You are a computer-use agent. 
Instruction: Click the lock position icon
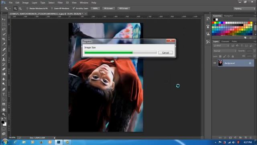(x=228, y=56)
